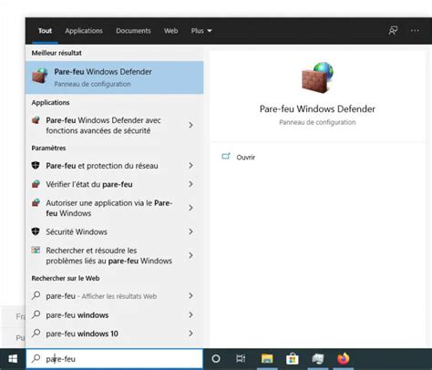Click search icon beside Afficher les résultats Web
Screen dimensions: 432x370
click(36, 295)
